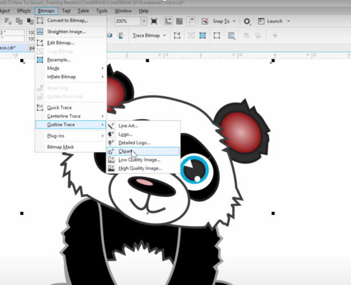This screenshot has width=351, height=285.
Task: Choose Quick Trace from menu
Action: point(71,108)
